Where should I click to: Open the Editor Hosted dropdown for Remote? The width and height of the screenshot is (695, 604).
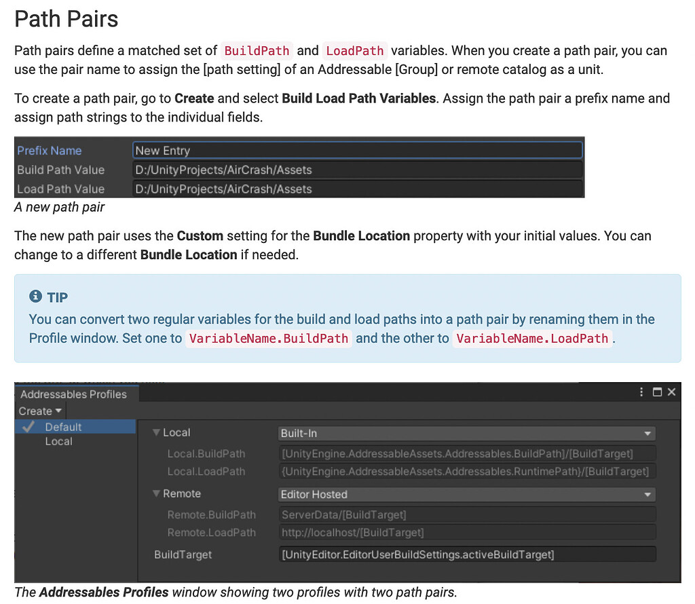(x=467, y=494)
